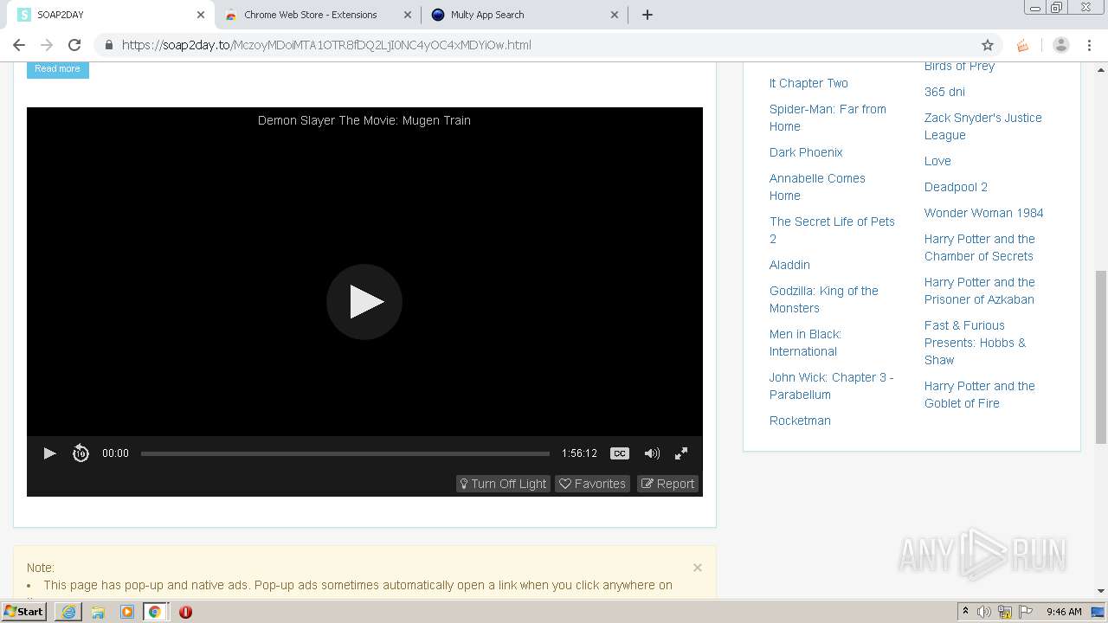Open It Chapter Two link
Viewport: 1108px width, 623px height.
pos(808,83)
